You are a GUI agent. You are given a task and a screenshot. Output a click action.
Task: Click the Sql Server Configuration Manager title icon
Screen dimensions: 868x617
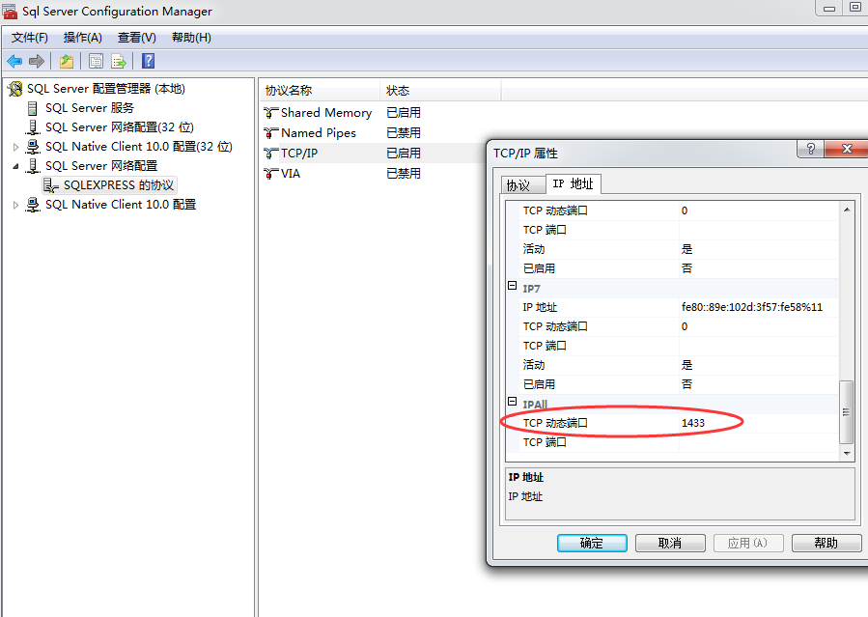click(x=10, y=11)
